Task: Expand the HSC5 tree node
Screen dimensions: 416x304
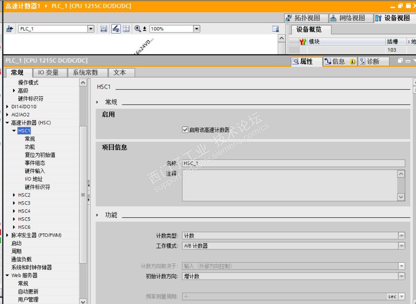Action: (14, 219)
